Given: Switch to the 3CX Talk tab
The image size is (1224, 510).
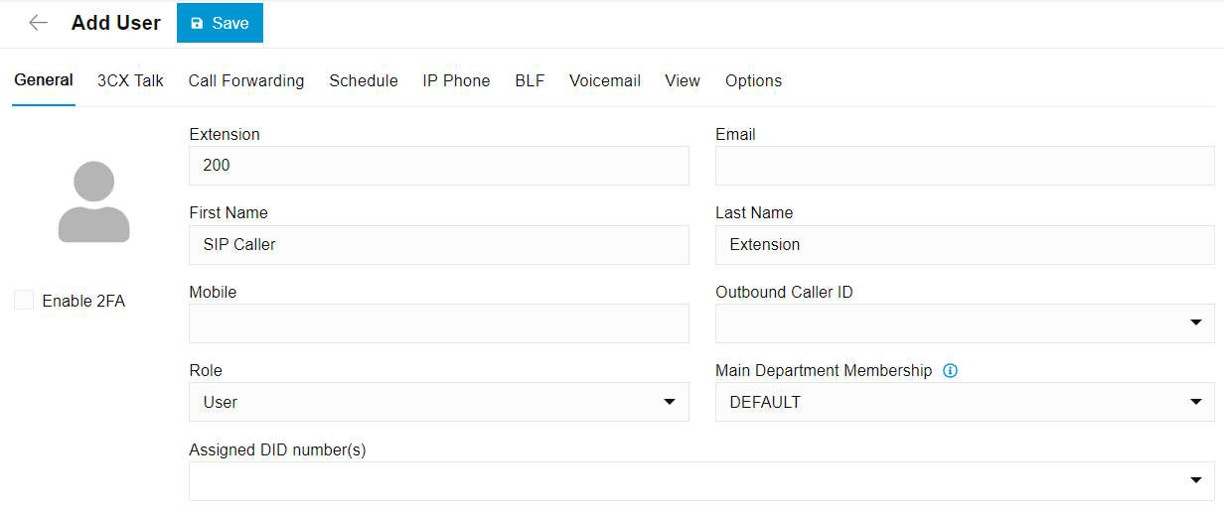Looking at the screenshot, I should [130, 81].
